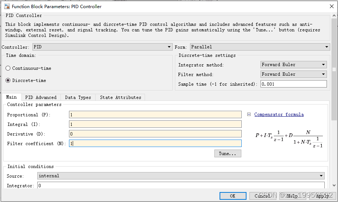
Task: Click the vertical scrollbar thumb
Action: pos(334,69)
